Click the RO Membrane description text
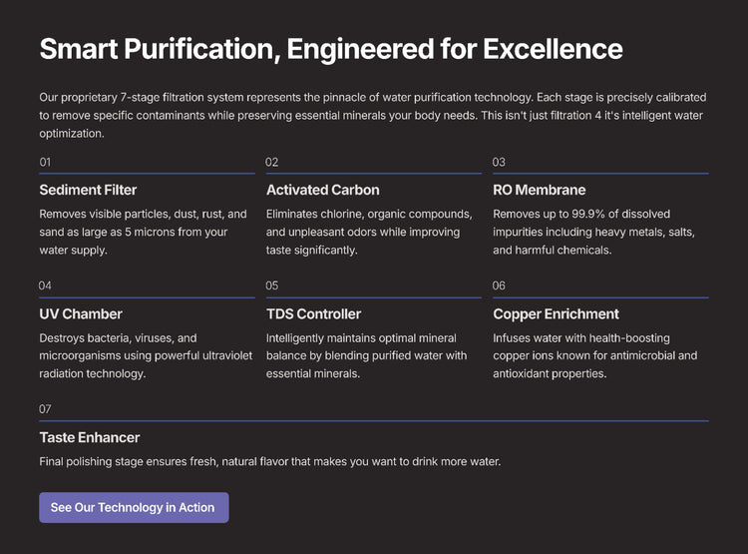Viewport: 748px width, 554px height. (x=593, y=232)
